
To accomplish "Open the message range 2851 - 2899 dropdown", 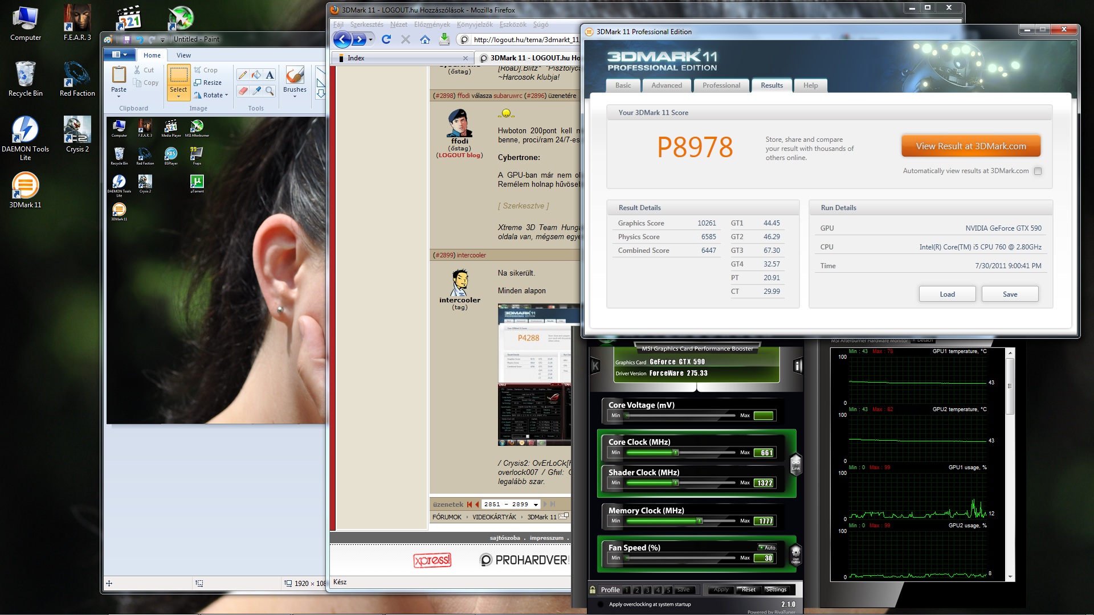I will coord(536,505).
